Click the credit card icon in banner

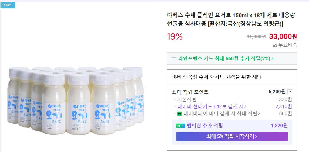(x=174, y=59)
